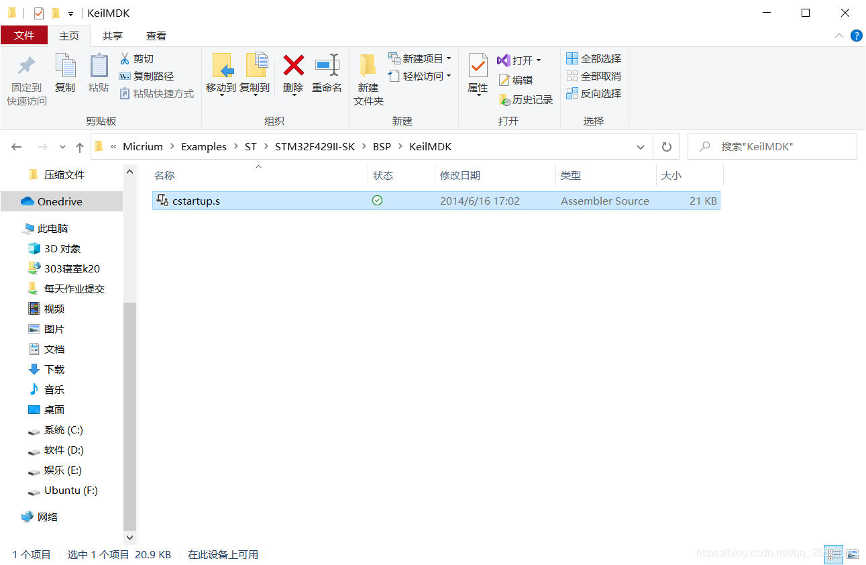The height and width of the screenshot is (565, 866).
Task: Click Edit (编辑) in the ribbon
Action: click(x=515, y=80)
